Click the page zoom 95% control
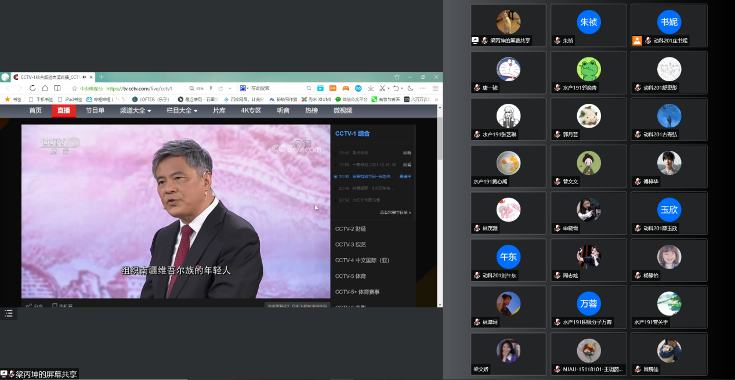 197,88
